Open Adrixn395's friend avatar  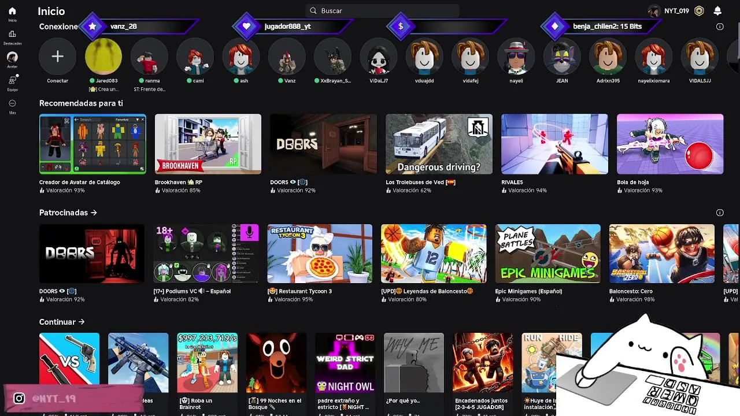608,57
